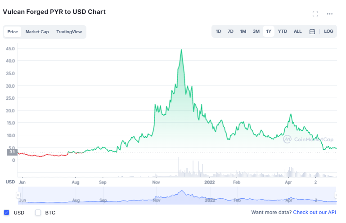Click the chart peak near 45 USD
This screenshot has width=346, height=223.
coord(181,50)
